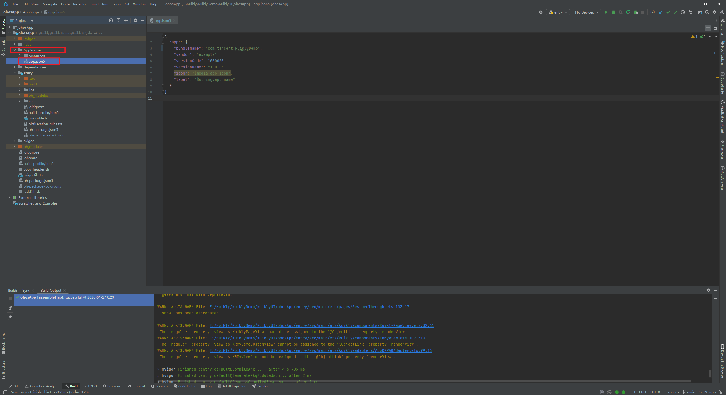Expand the src folder under entry
The image size is (726, 395).
tap(20, 101)
